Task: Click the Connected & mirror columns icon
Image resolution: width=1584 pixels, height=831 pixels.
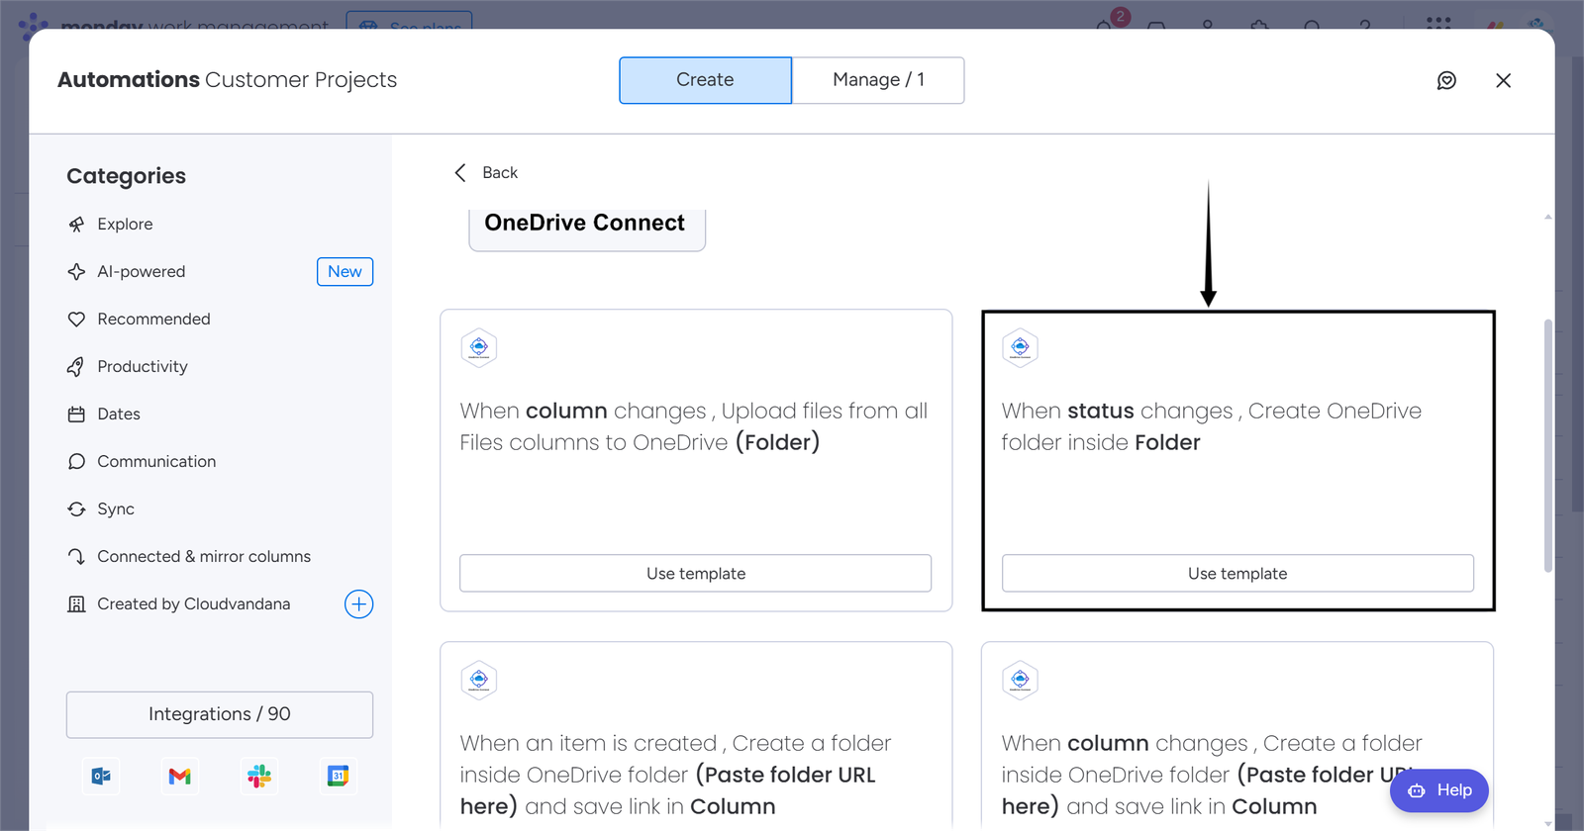Action: 76,557
